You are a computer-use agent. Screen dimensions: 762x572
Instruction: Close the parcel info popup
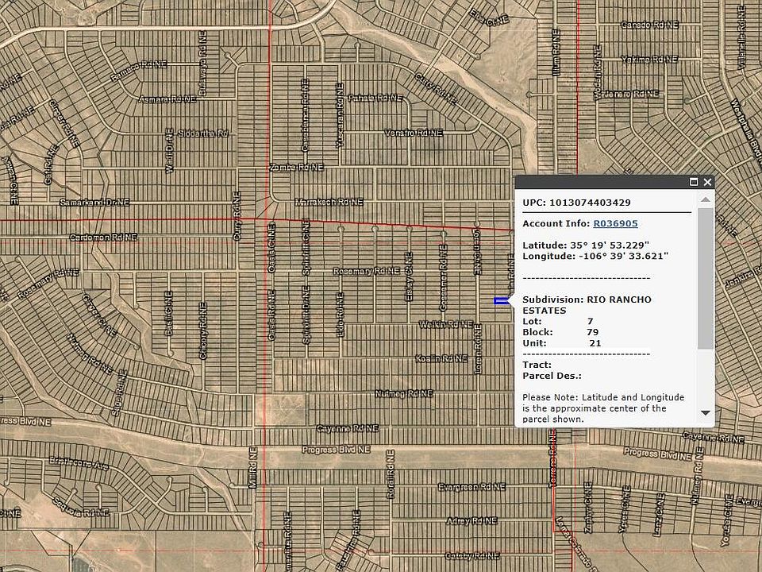click(707, 182)
